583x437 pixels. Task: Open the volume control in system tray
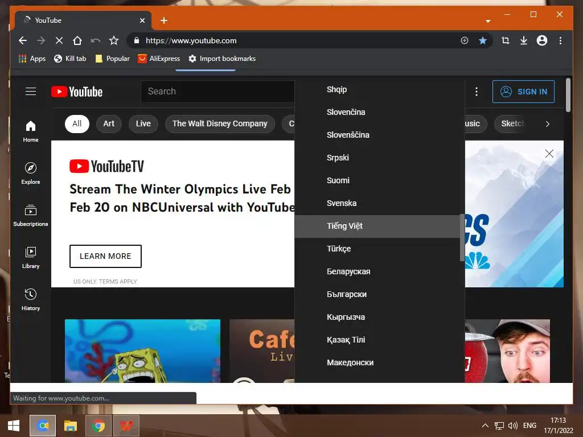click(x=513, y=426)
